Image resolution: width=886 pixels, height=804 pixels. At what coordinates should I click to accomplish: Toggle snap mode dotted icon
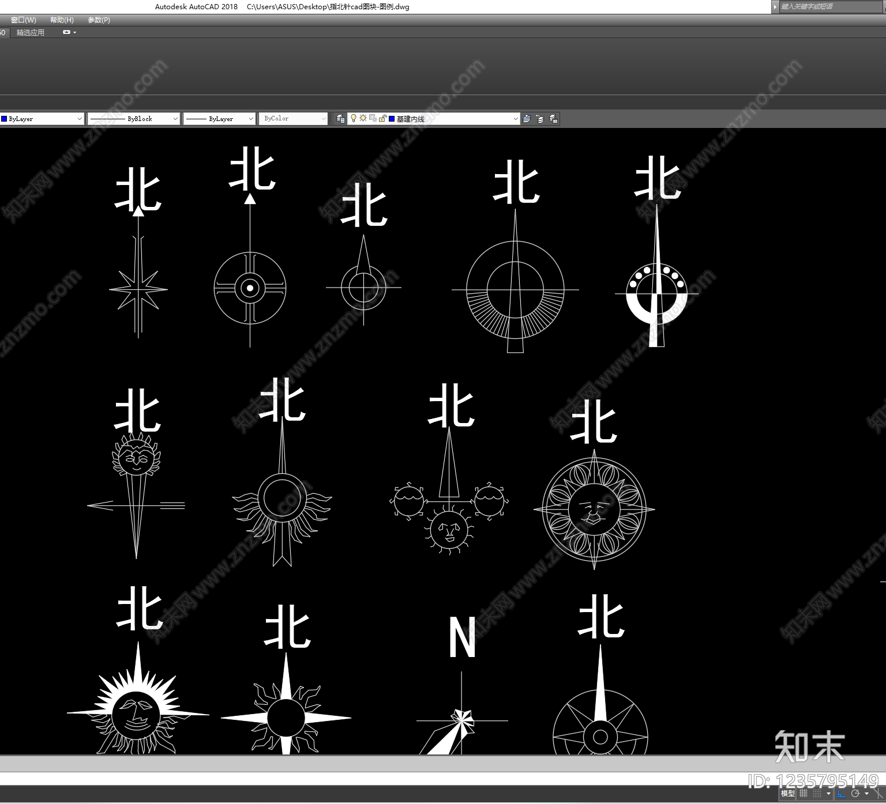(817, 794)
